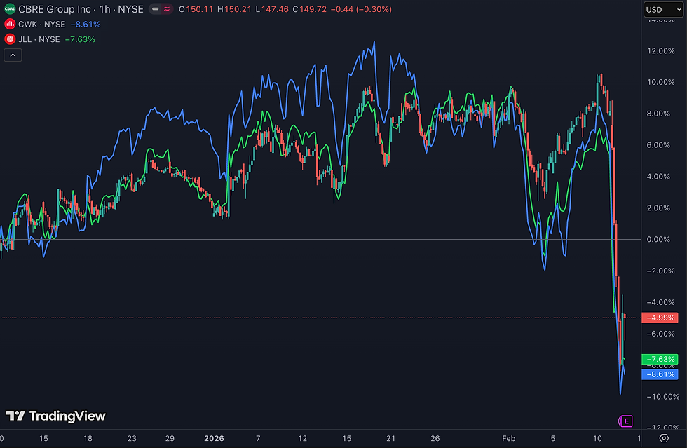
Task: Click the 12.00% level on the price axis
Action: 660,51
